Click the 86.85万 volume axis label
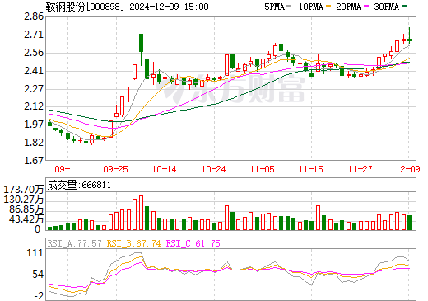 pyautogui.click(x=26, y=209)
